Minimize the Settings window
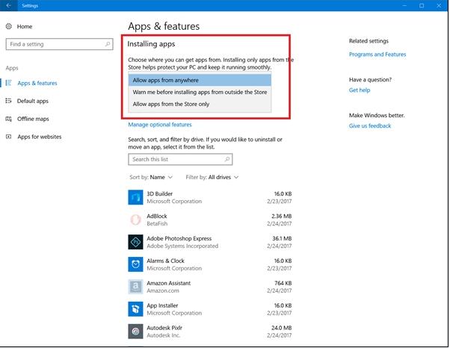 tap(404, 5)
